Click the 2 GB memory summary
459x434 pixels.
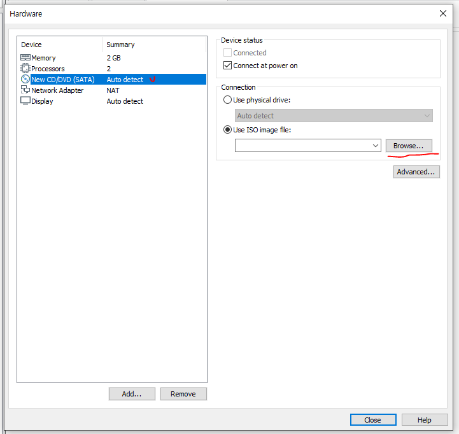click(113, 58)
